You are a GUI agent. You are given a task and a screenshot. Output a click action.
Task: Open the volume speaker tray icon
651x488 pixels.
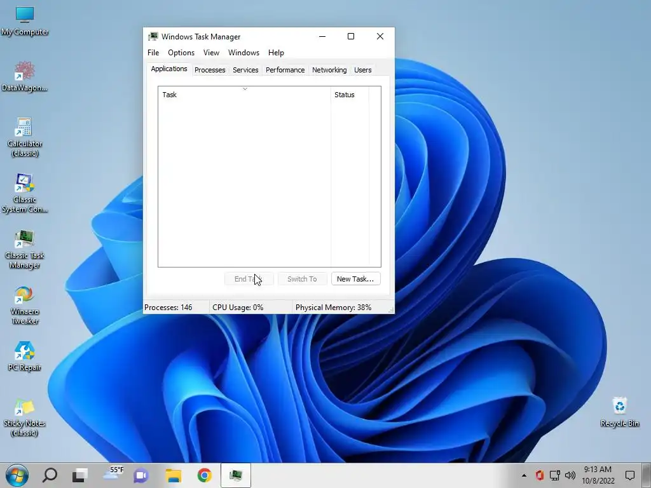[x=570, y=475]
